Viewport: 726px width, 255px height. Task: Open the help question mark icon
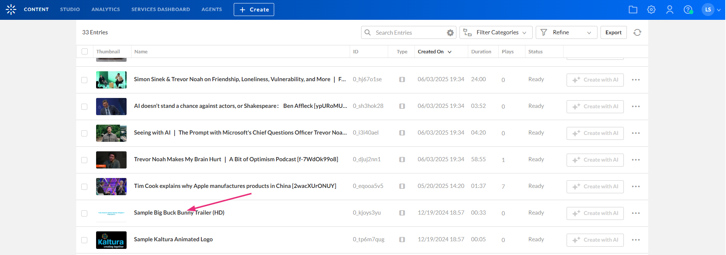(688, 10)
